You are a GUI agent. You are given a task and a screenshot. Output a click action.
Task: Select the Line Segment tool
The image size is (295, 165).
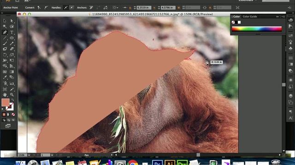[5, 38]
